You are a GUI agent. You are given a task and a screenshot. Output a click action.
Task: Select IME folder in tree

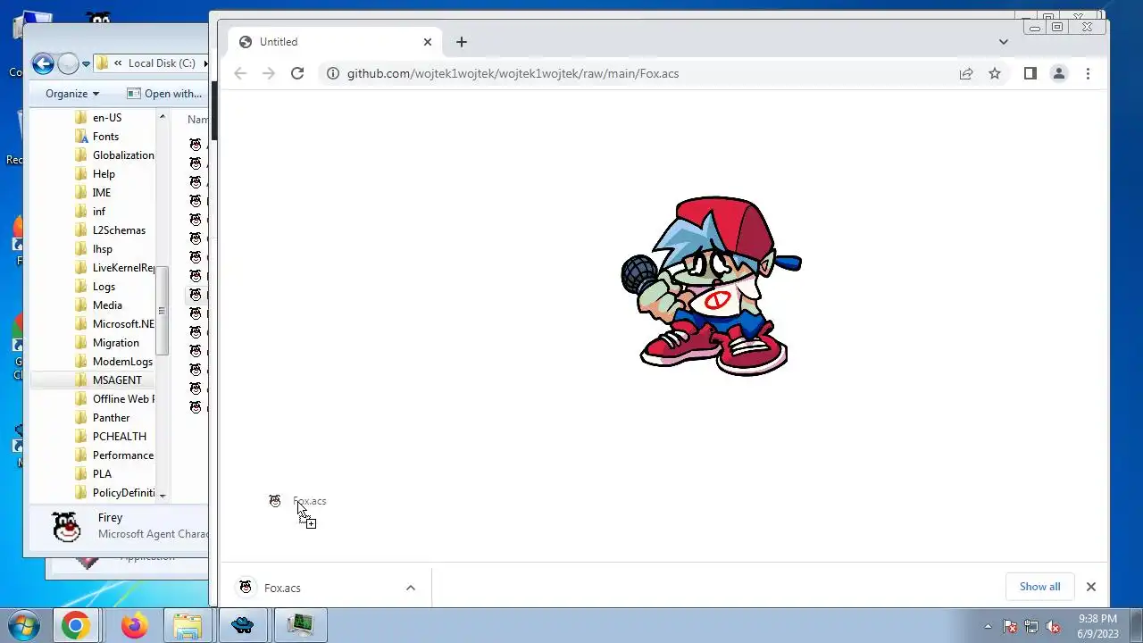tap(102, 192)
